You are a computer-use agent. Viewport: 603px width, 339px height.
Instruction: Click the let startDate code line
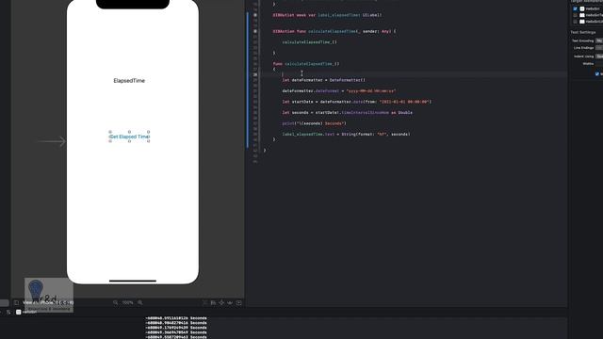pyautogui.click(x=356, y=102)
